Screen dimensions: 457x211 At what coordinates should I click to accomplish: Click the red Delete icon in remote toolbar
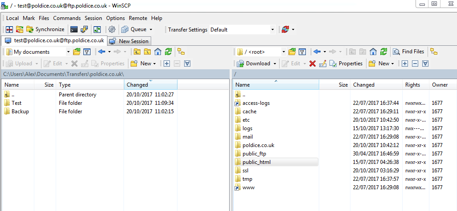[312, 64]
